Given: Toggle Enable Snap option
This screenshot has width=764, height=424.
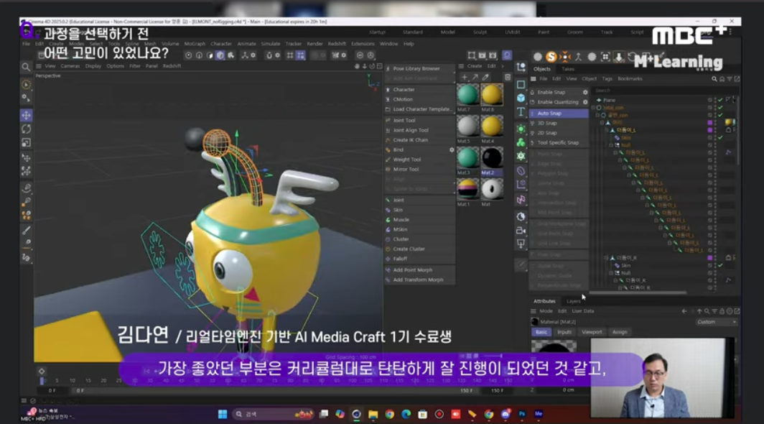Looking at the screenshot, I should point(551,92).
